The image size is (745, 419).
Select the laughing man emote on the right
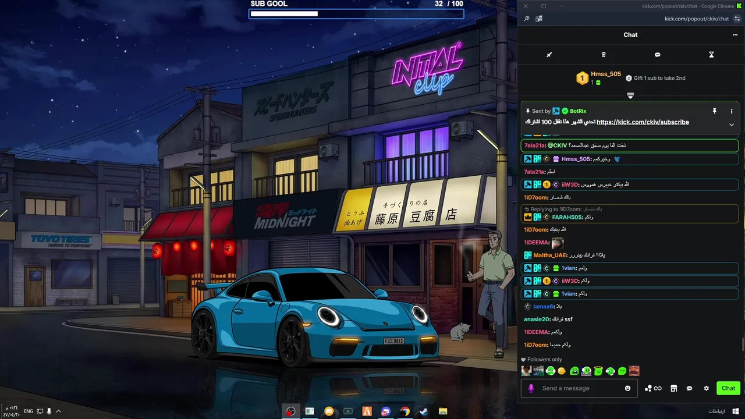634,371
